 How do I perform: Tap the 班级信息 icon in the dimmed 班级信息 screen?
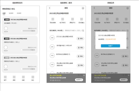pos(97,19)
